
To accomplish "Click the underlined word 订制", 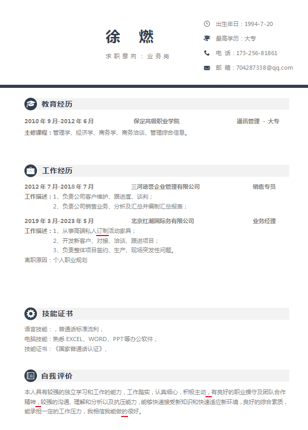I will point(102,231).
